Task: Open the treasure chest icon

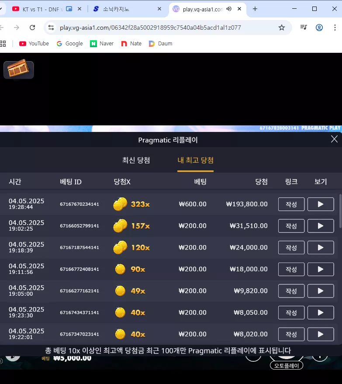Action: [x=19, y=69]
